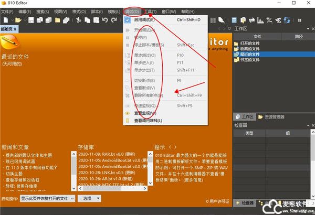This screenshot has height=215, width=315.
Task: Open the Histogram chart icon
Action: 260,20
